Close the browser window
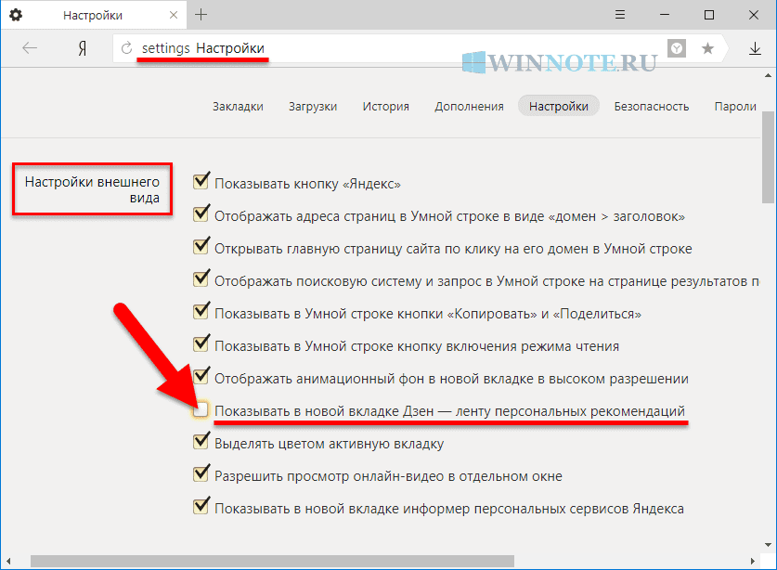Image resolution: width=777 pixels, height=570 pixels. pyautogui.click(x=754, y=15)
